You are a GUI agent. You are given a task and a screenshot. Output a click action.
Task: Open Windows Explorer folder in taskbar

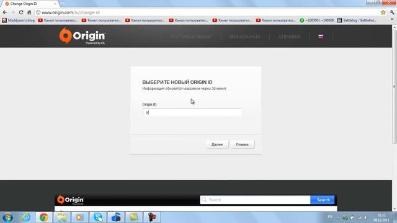(62, 217)
